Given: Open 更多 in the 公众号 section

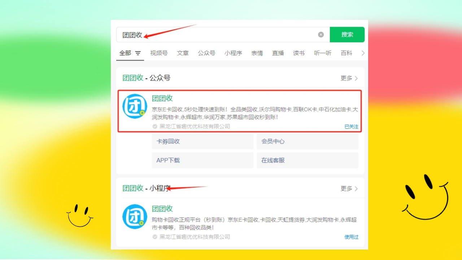Looking at the screenshot, I should click(x=349, y=78).
